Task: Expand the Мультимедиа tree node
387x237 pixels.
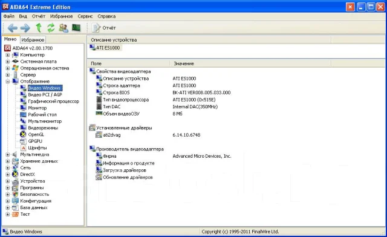Action: pyautogui.click(x=8, y=155)
